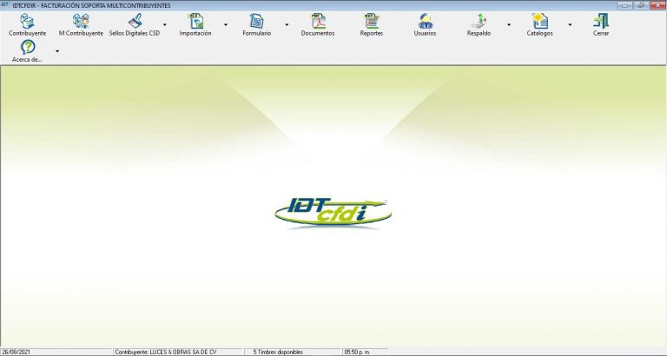Click the 5 Timbres disponibles status entry
The image size is (667, 356).
(x=278, y=353)
